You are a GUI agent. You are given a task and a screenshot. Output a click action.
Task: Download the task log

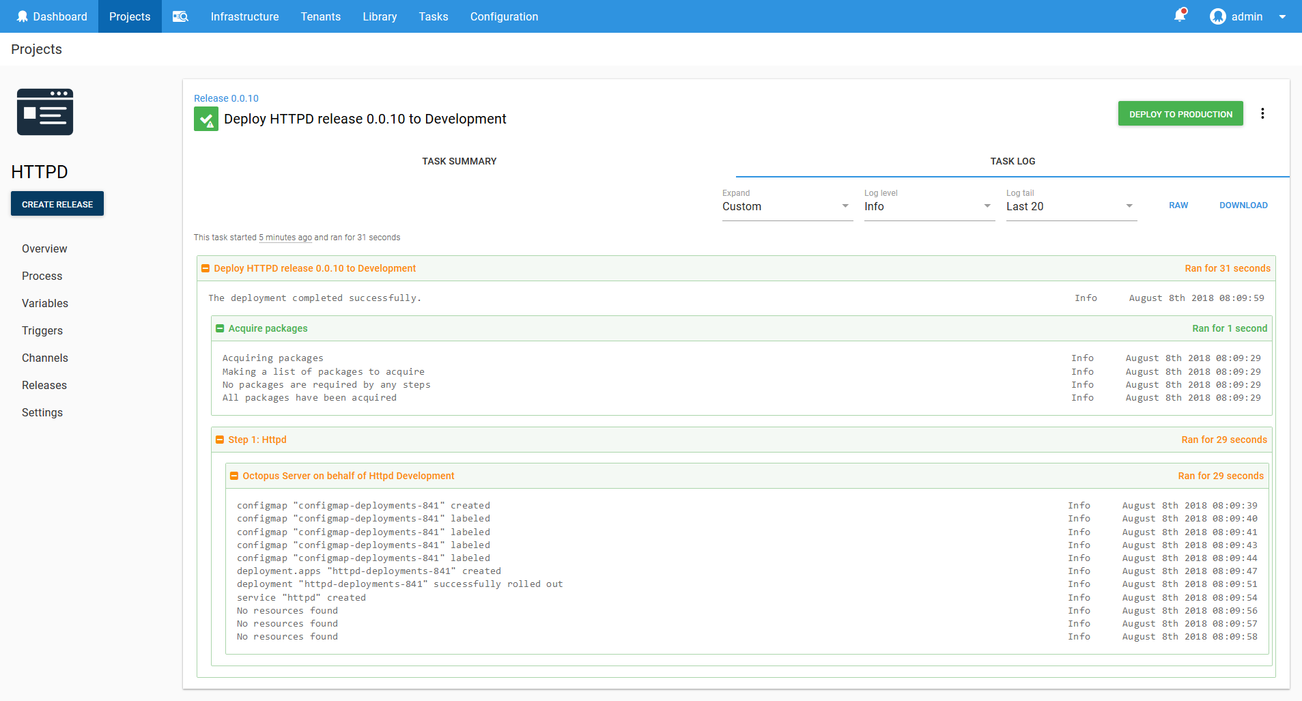pos(1243,205)
